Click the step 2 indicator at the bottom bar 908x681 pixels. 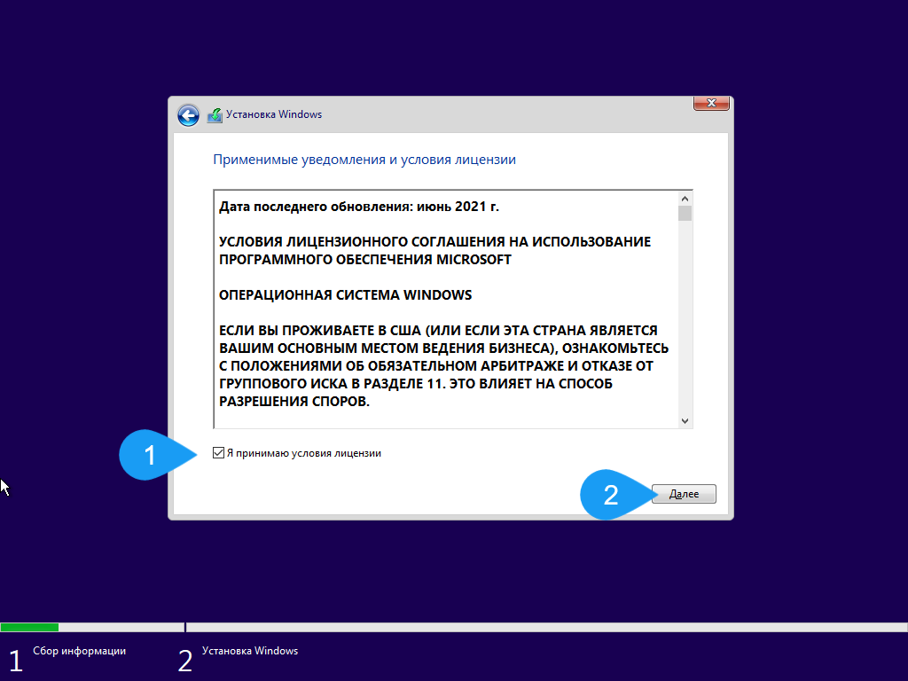point(185,661)
